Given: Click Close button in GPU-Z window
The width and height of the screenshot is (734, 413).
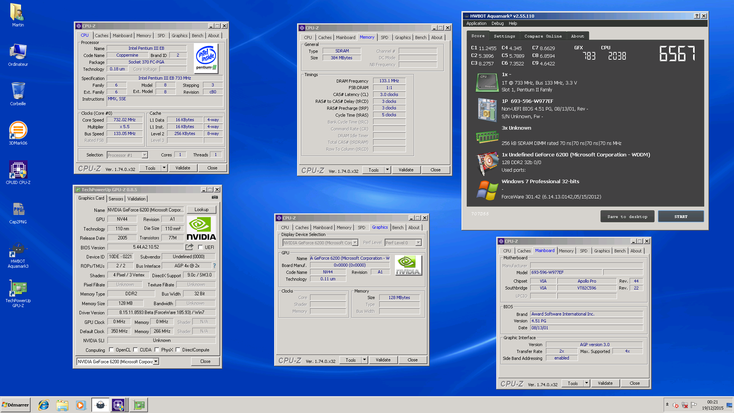Looking at the screenshot, I should [x=205, y=361].
